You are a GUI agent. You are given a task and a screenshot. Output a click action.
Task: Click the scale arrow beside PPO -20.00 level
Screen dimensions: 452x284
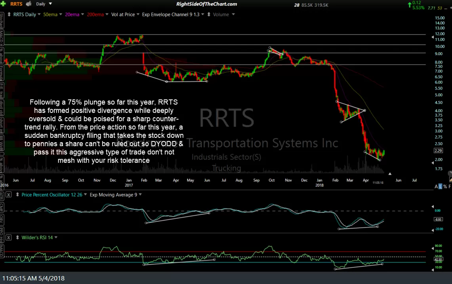point(433,230)
